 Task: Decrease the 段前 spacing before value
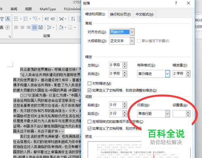[125, 107]
